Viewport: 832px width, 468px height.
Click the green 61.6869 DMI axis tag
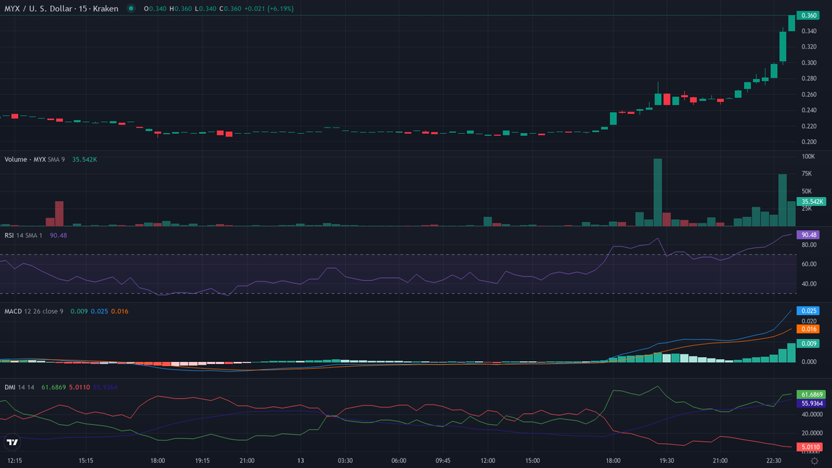click(x=811, y=393)
